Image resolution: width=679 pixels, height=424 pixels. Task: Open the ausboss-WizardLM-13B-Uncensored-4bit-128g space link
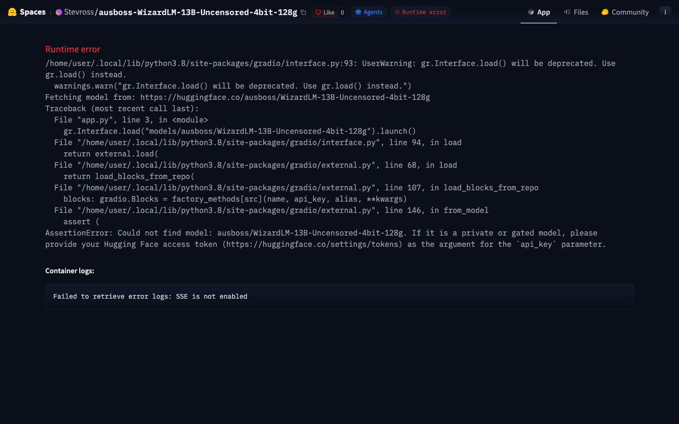(198, 12)
